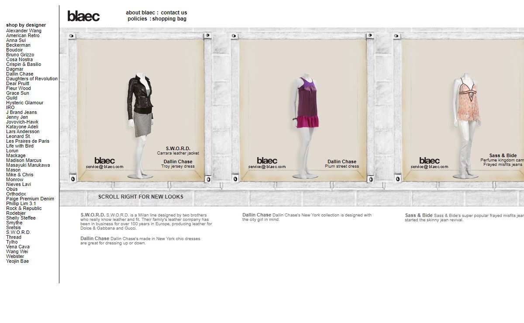The image size is (524, 323).
Task: Open Lars Andersson designer page
Action: tap(23, 131)
